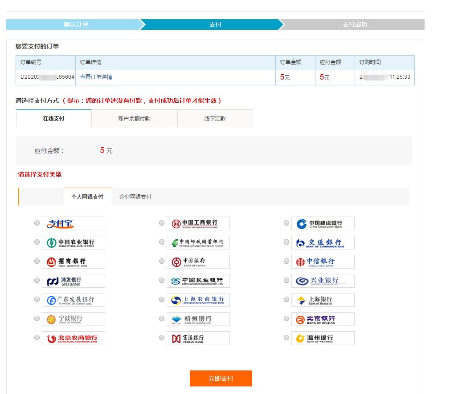Image resolution: width=454 pixels, height=394 pixels.
Task: Select the China CITIC Bank radio button
Action: (x=286, y=261)
